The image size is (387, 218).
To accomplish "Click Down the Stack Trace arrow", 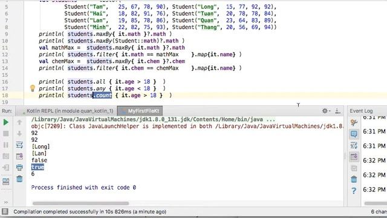I will point(19,134).
